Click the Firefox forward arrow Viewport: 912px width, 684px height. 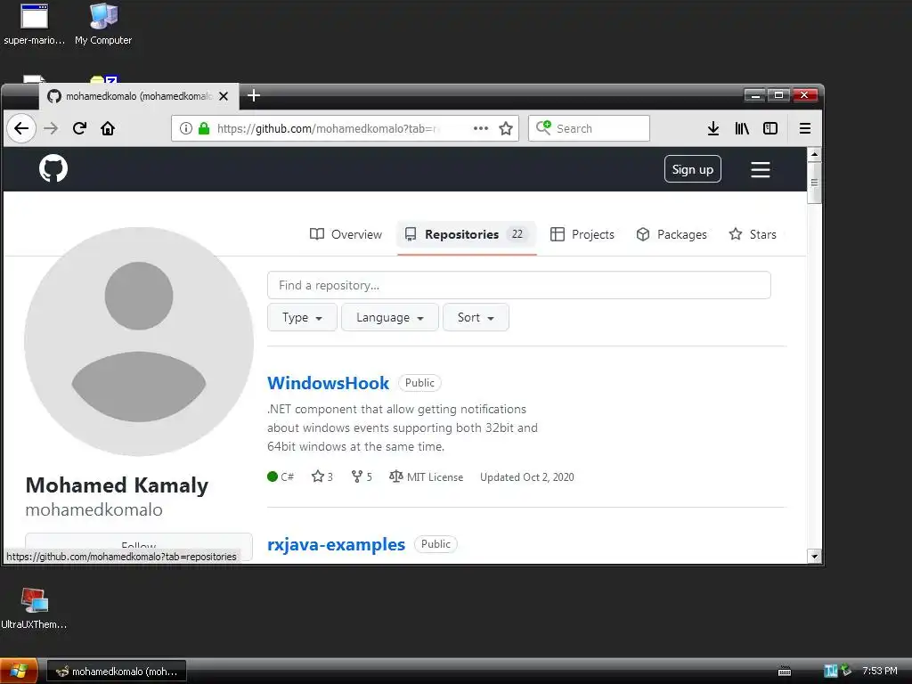51,128
